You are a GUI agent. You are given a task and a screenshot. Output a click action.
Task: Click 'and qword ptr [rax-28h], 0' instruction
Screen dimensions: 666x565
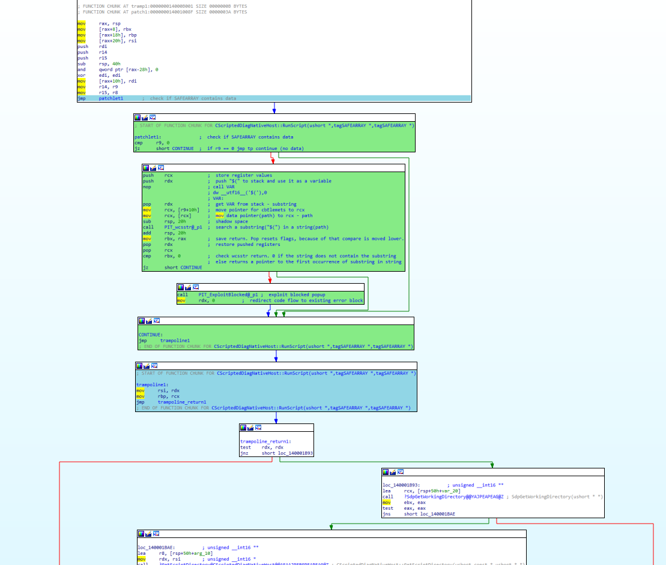tap(118, 70)
